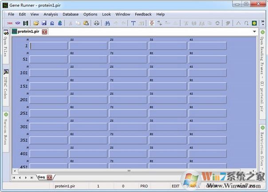Click the blue-green icon right of the padlock
The height and width of the screenshot is (192, 268).
point(60,23)
